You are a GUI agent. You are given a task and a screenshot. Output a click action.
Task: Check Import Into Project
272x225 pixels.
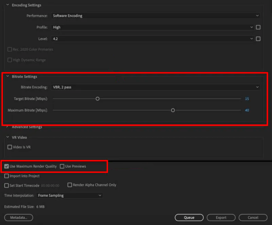pos(7,176)
